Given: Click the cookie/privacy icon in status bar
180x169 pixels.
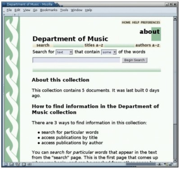Looking at the screenshot, I should [x=166, y=165].
